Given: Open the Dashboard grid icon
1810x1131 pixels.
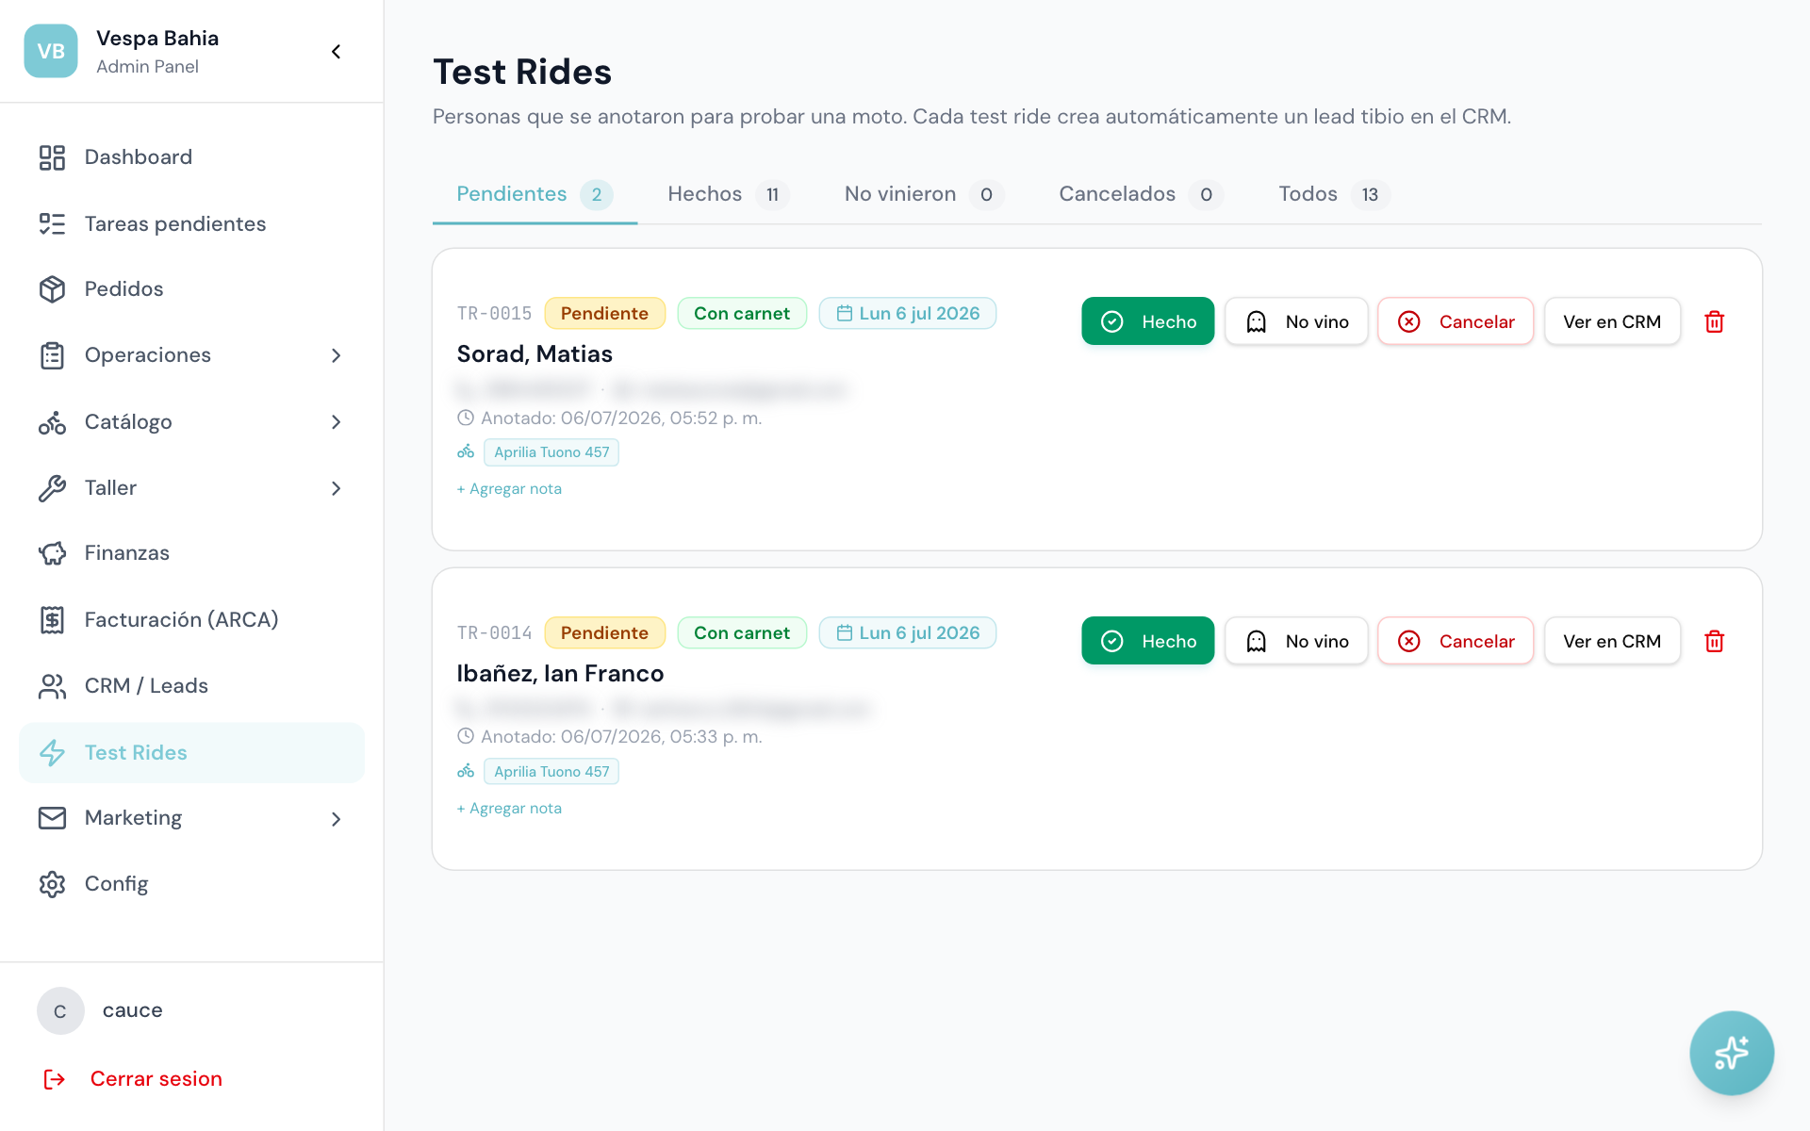Looking at the screenshot, I should click(x=52, y=157).
